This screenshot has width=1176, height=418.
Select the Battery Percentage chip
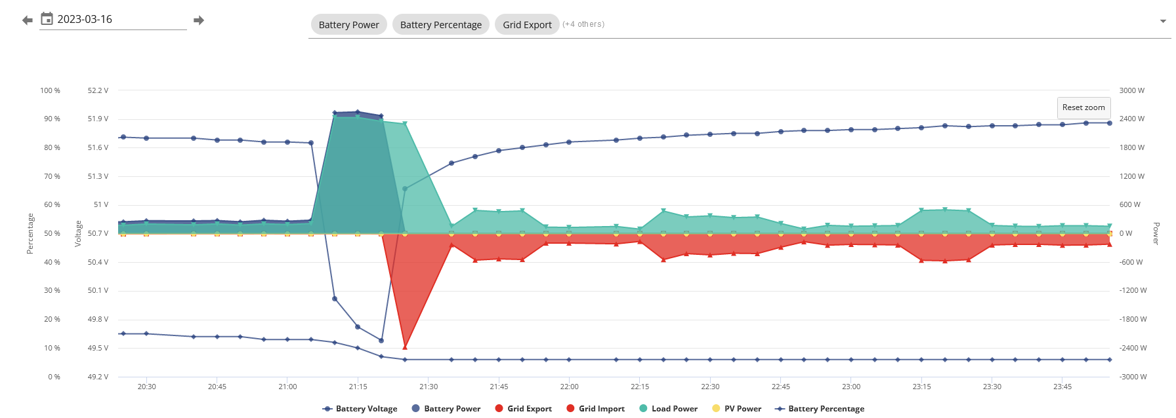click(441, 24)
